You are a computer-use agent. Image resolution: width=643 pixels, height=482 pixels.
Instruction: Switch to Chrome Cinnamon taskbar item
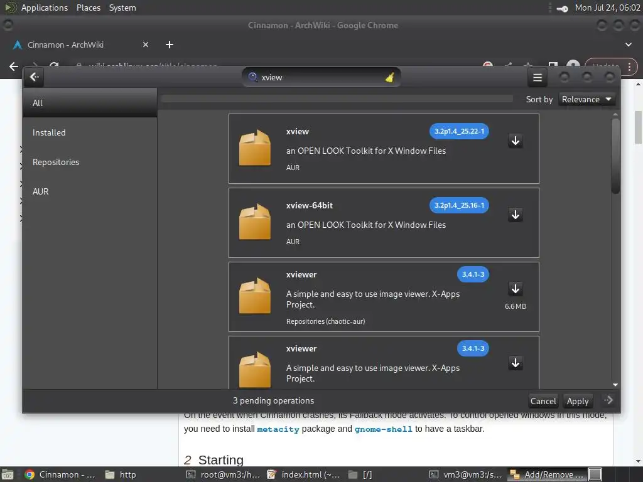pyautogui.click(x=60, y=474)
